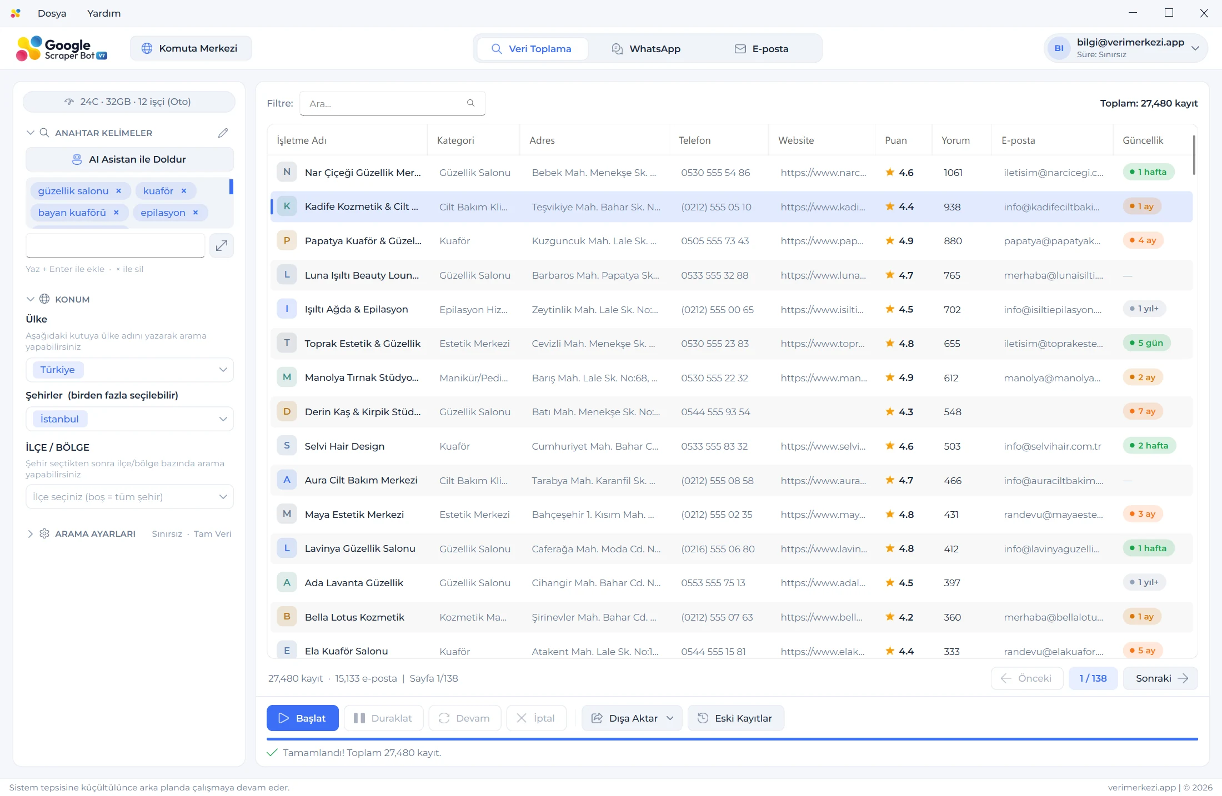The width and height of the screenshot is (1222, 796).
Task: Open website link of Selvi Hair Design
Action: tap(823, 446)
